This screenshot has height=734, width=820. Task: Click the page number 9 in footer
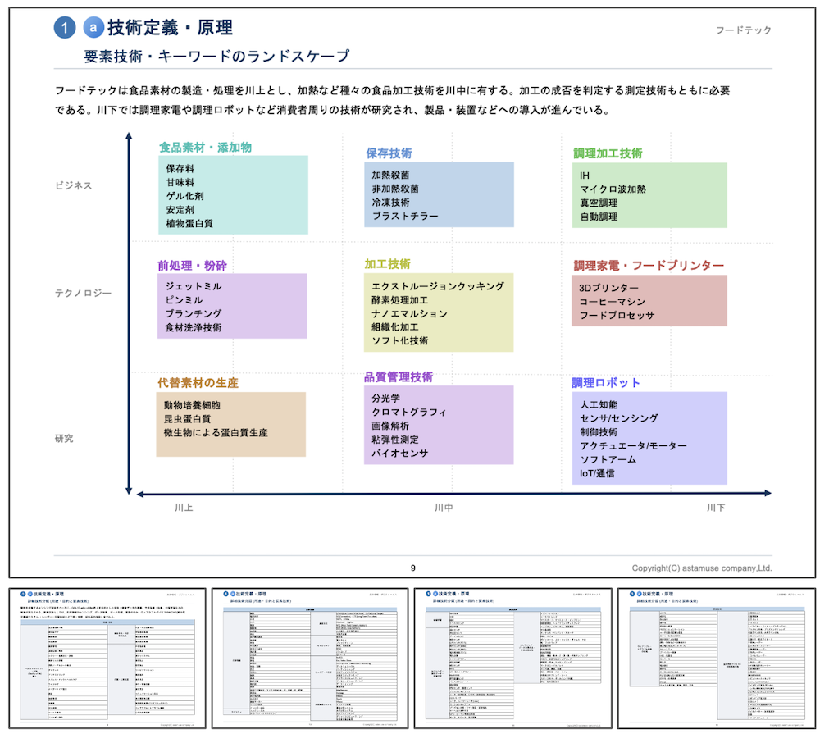[412, 568]
